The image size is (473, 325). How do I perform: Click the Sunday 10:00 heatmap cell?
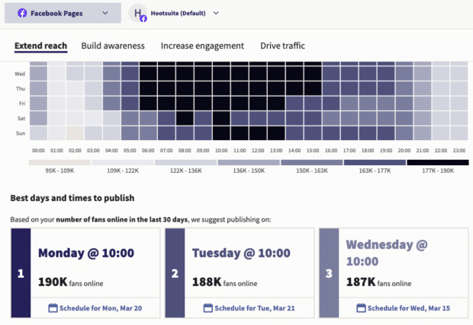(222, 133)
